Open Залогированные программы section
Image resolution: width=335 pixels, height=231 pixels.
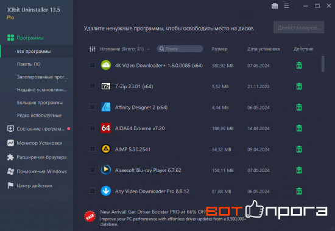(42, 77)
